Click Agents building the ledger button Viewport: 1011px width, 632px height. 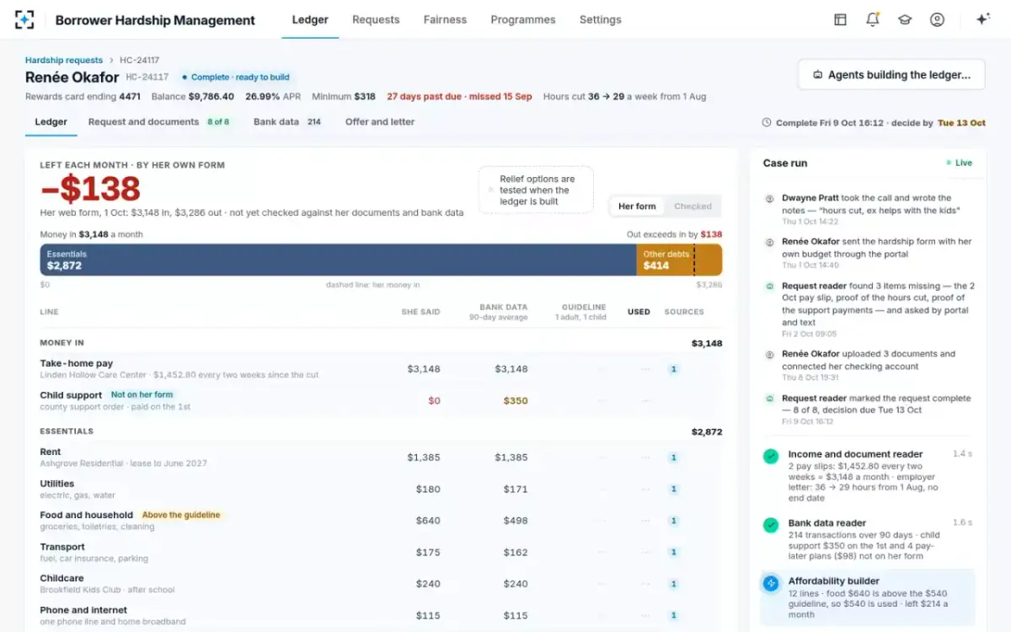[x=891, y=75]
